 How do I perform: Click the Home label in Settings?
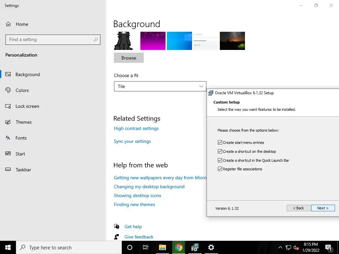[22, 24]
